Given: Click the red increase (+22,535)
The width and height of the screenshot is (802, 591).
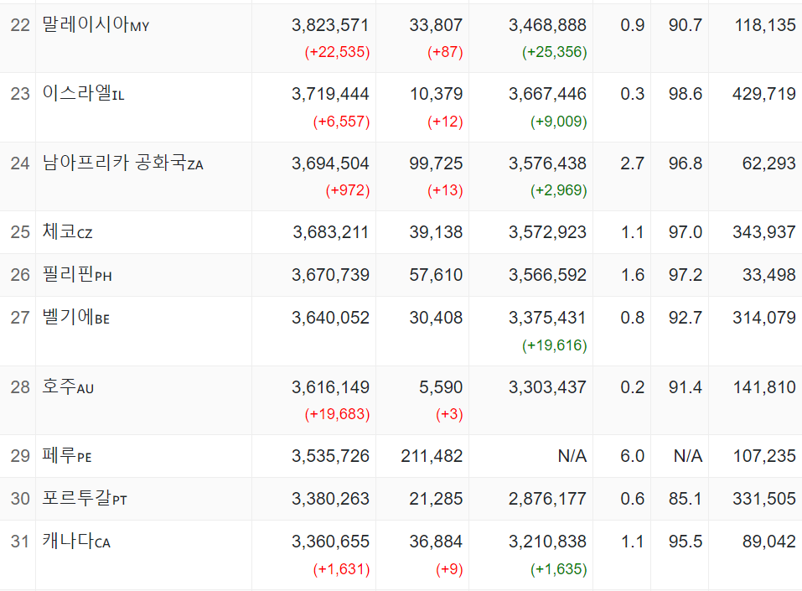Looking at the screenshot, I should (x=337, y=52).
